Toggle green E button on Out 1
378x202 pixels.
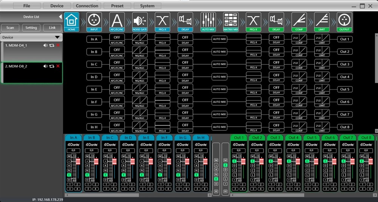pyautogui.click(x=234, y=161)
